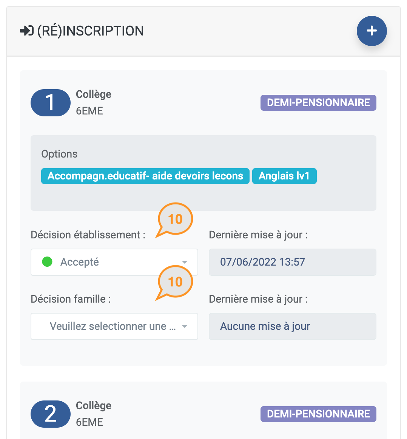
Task: Click the second DEMI-PENSIONNAIRE badge
Action: [318, 414]
